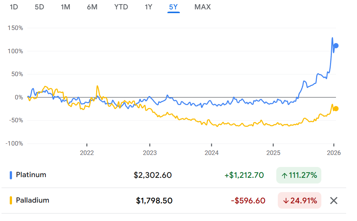
Task: Click the red down-arrow 24.91% badge
Action: [299, 200]
